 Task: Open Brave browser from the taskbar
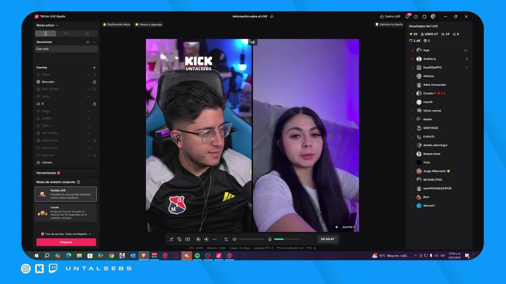pyautogui.click(x=143, y=256)
